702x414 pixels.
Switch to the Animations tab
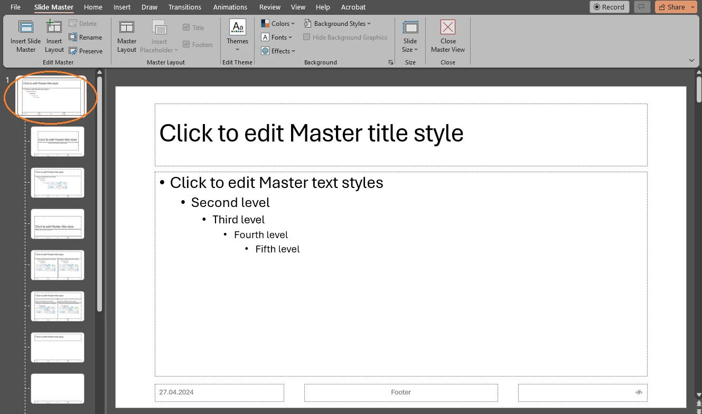click(230, 7)
